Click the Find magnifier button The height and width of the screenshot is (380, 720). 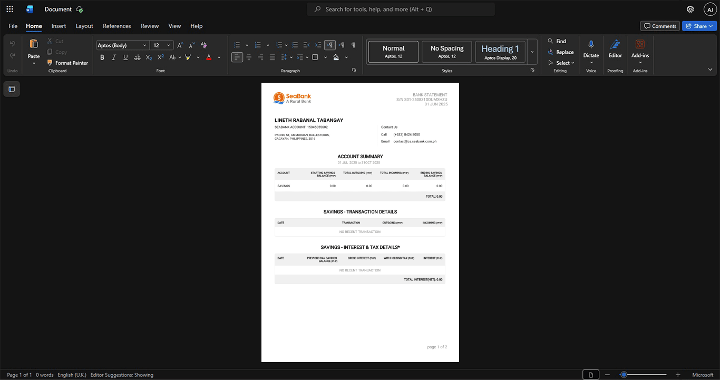(557, 41)
